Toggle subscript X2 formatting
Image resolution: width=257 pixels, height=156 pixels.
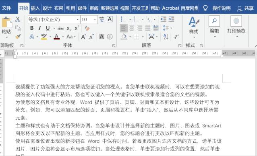tap(69, 29)
